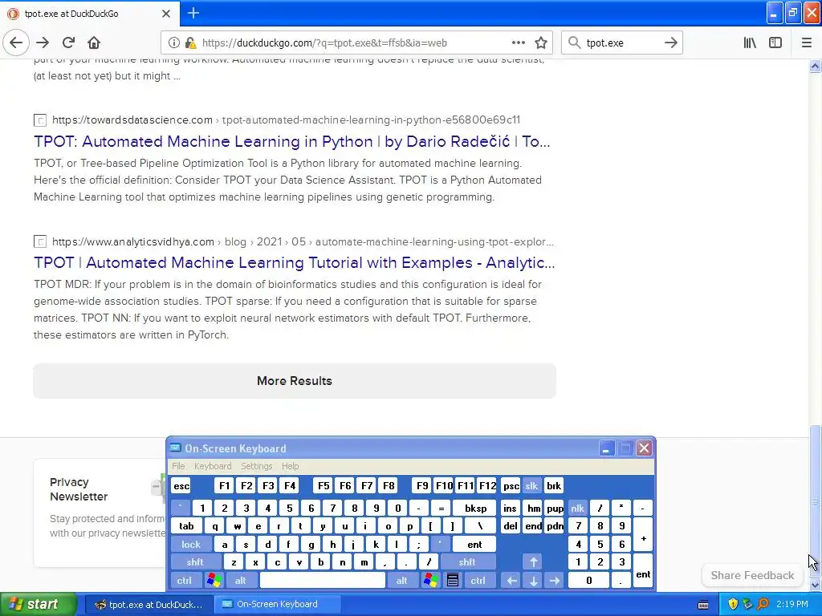The height and width of the screenshot is (616, 822).
Task: Click magnifier icon in search box
Action: pos(575,43)
